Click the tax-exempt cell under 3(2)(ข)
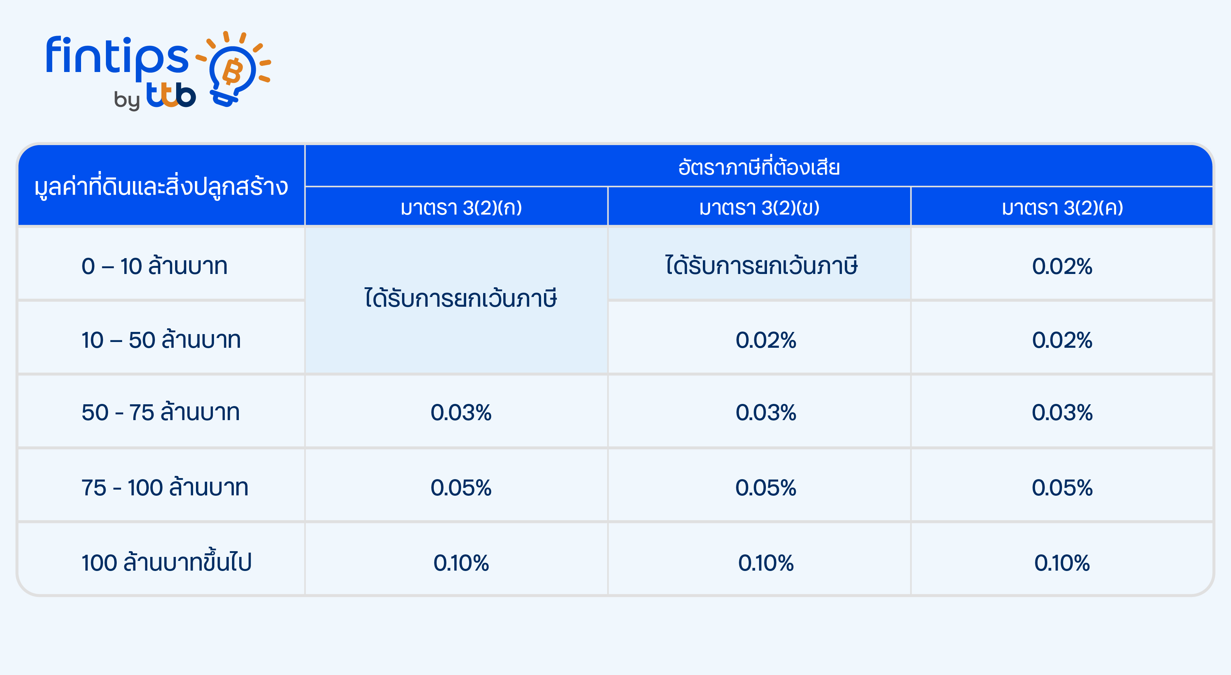This screenshot has width=1231, height=675. (x=759, y=263)
